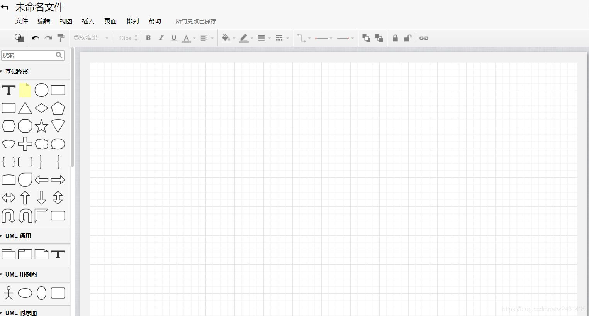The height and width of the screenshot is (316, 589).
Task: Click the shapes library icon in the toolbar
Action: pos(19,38)
